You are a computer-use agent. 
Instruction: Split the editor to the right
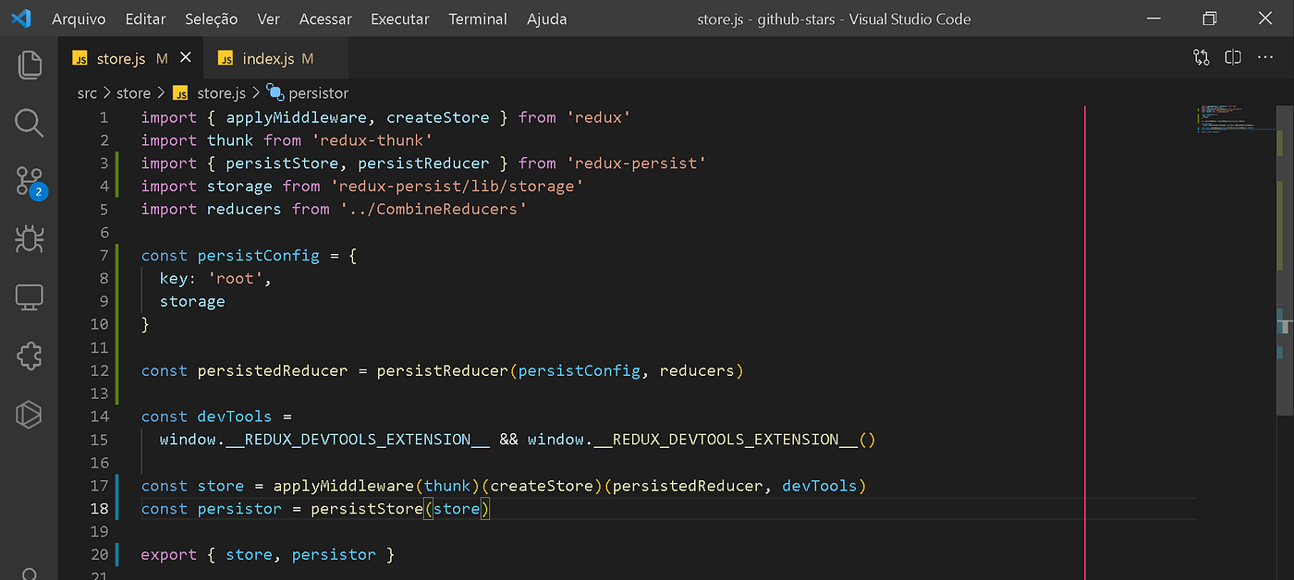(x=1233, y=57)
